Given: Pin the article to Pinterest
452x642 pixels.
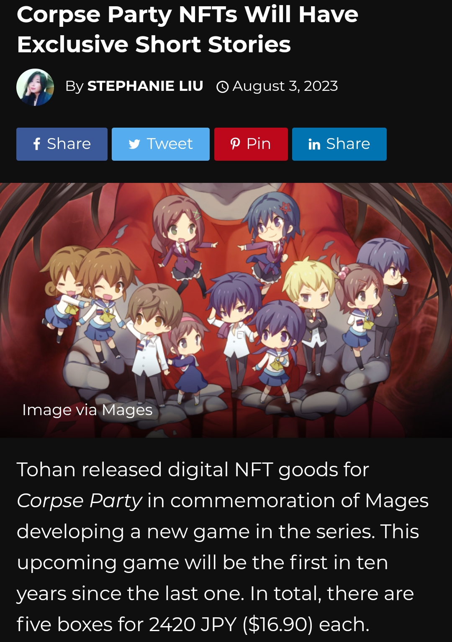Looking at the screenshot, I should coord(251,144).
